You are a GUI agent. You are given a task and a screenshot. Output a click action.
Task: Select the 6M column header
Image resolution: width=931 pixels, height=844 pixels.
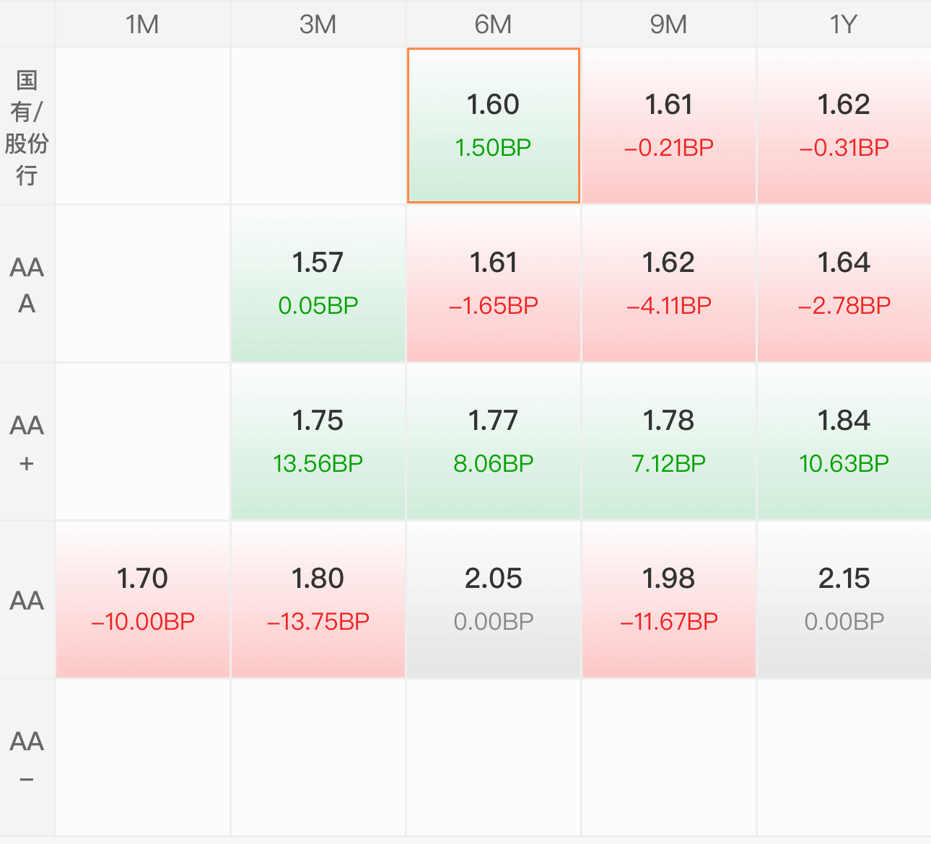(x=494, y=24)
